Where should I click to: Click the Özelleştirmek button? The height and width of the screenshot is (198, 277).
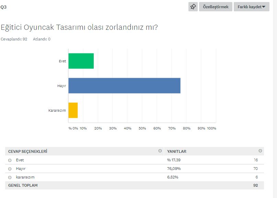click(216, 7)
